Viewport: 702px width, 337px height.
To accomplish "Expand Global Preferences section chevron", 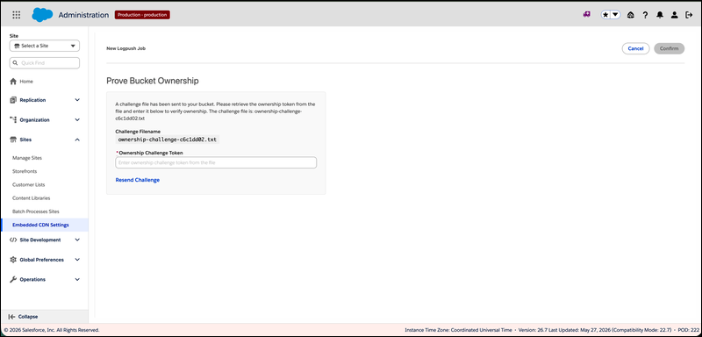I will click(77, 260).
